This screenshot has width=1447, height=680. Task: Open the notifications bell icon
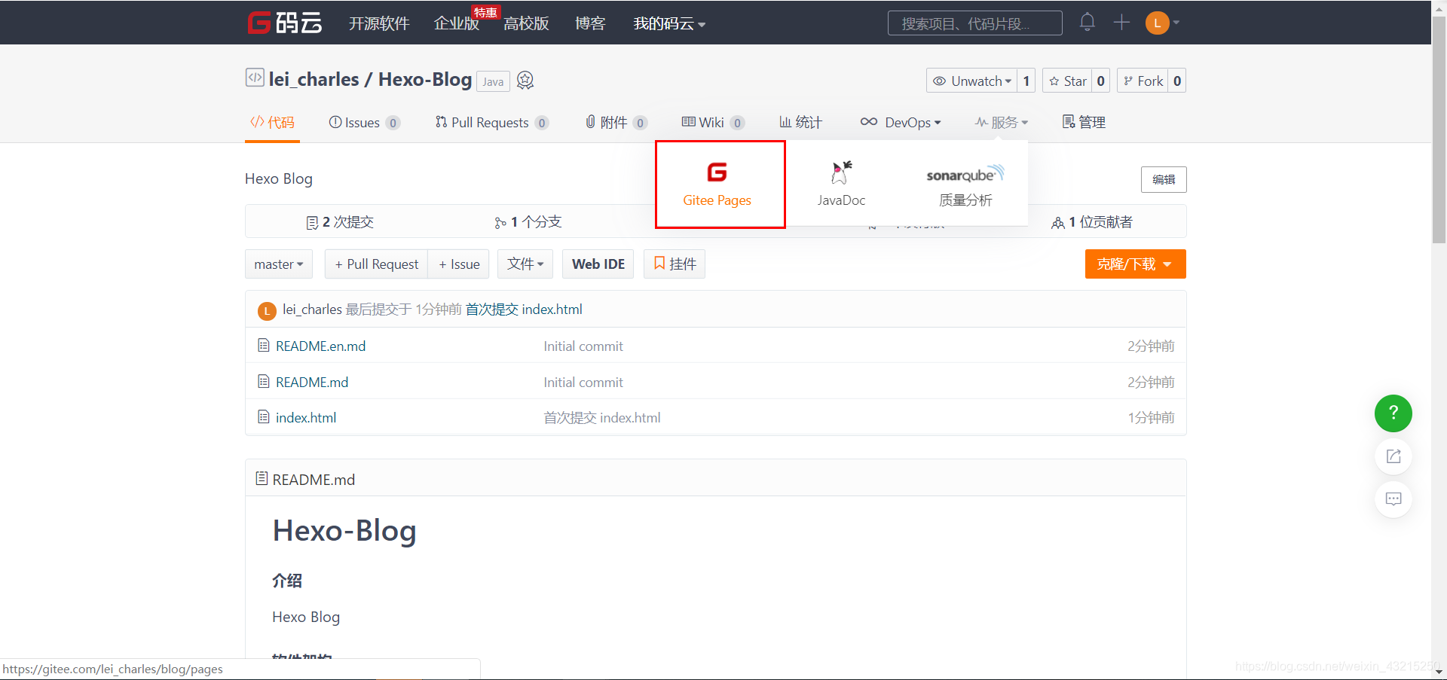[1087, 22]
